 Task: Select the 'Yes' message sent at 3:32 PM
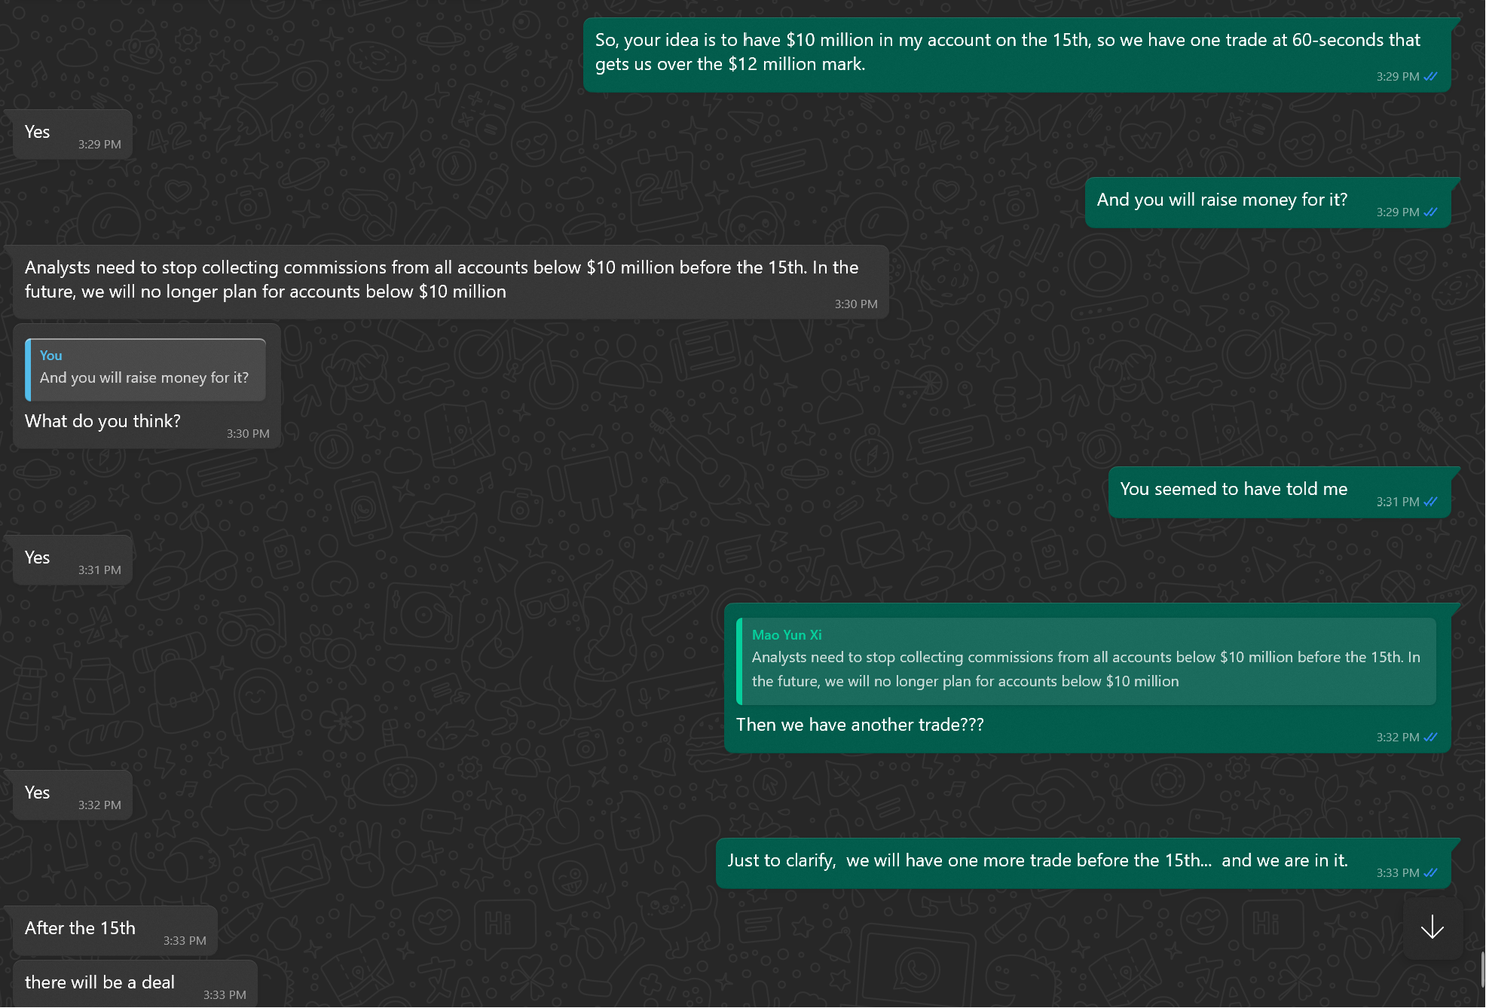72,795
